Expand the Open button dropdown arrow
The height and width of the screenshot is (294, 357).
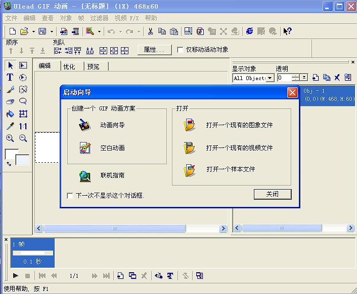point(33,31)
